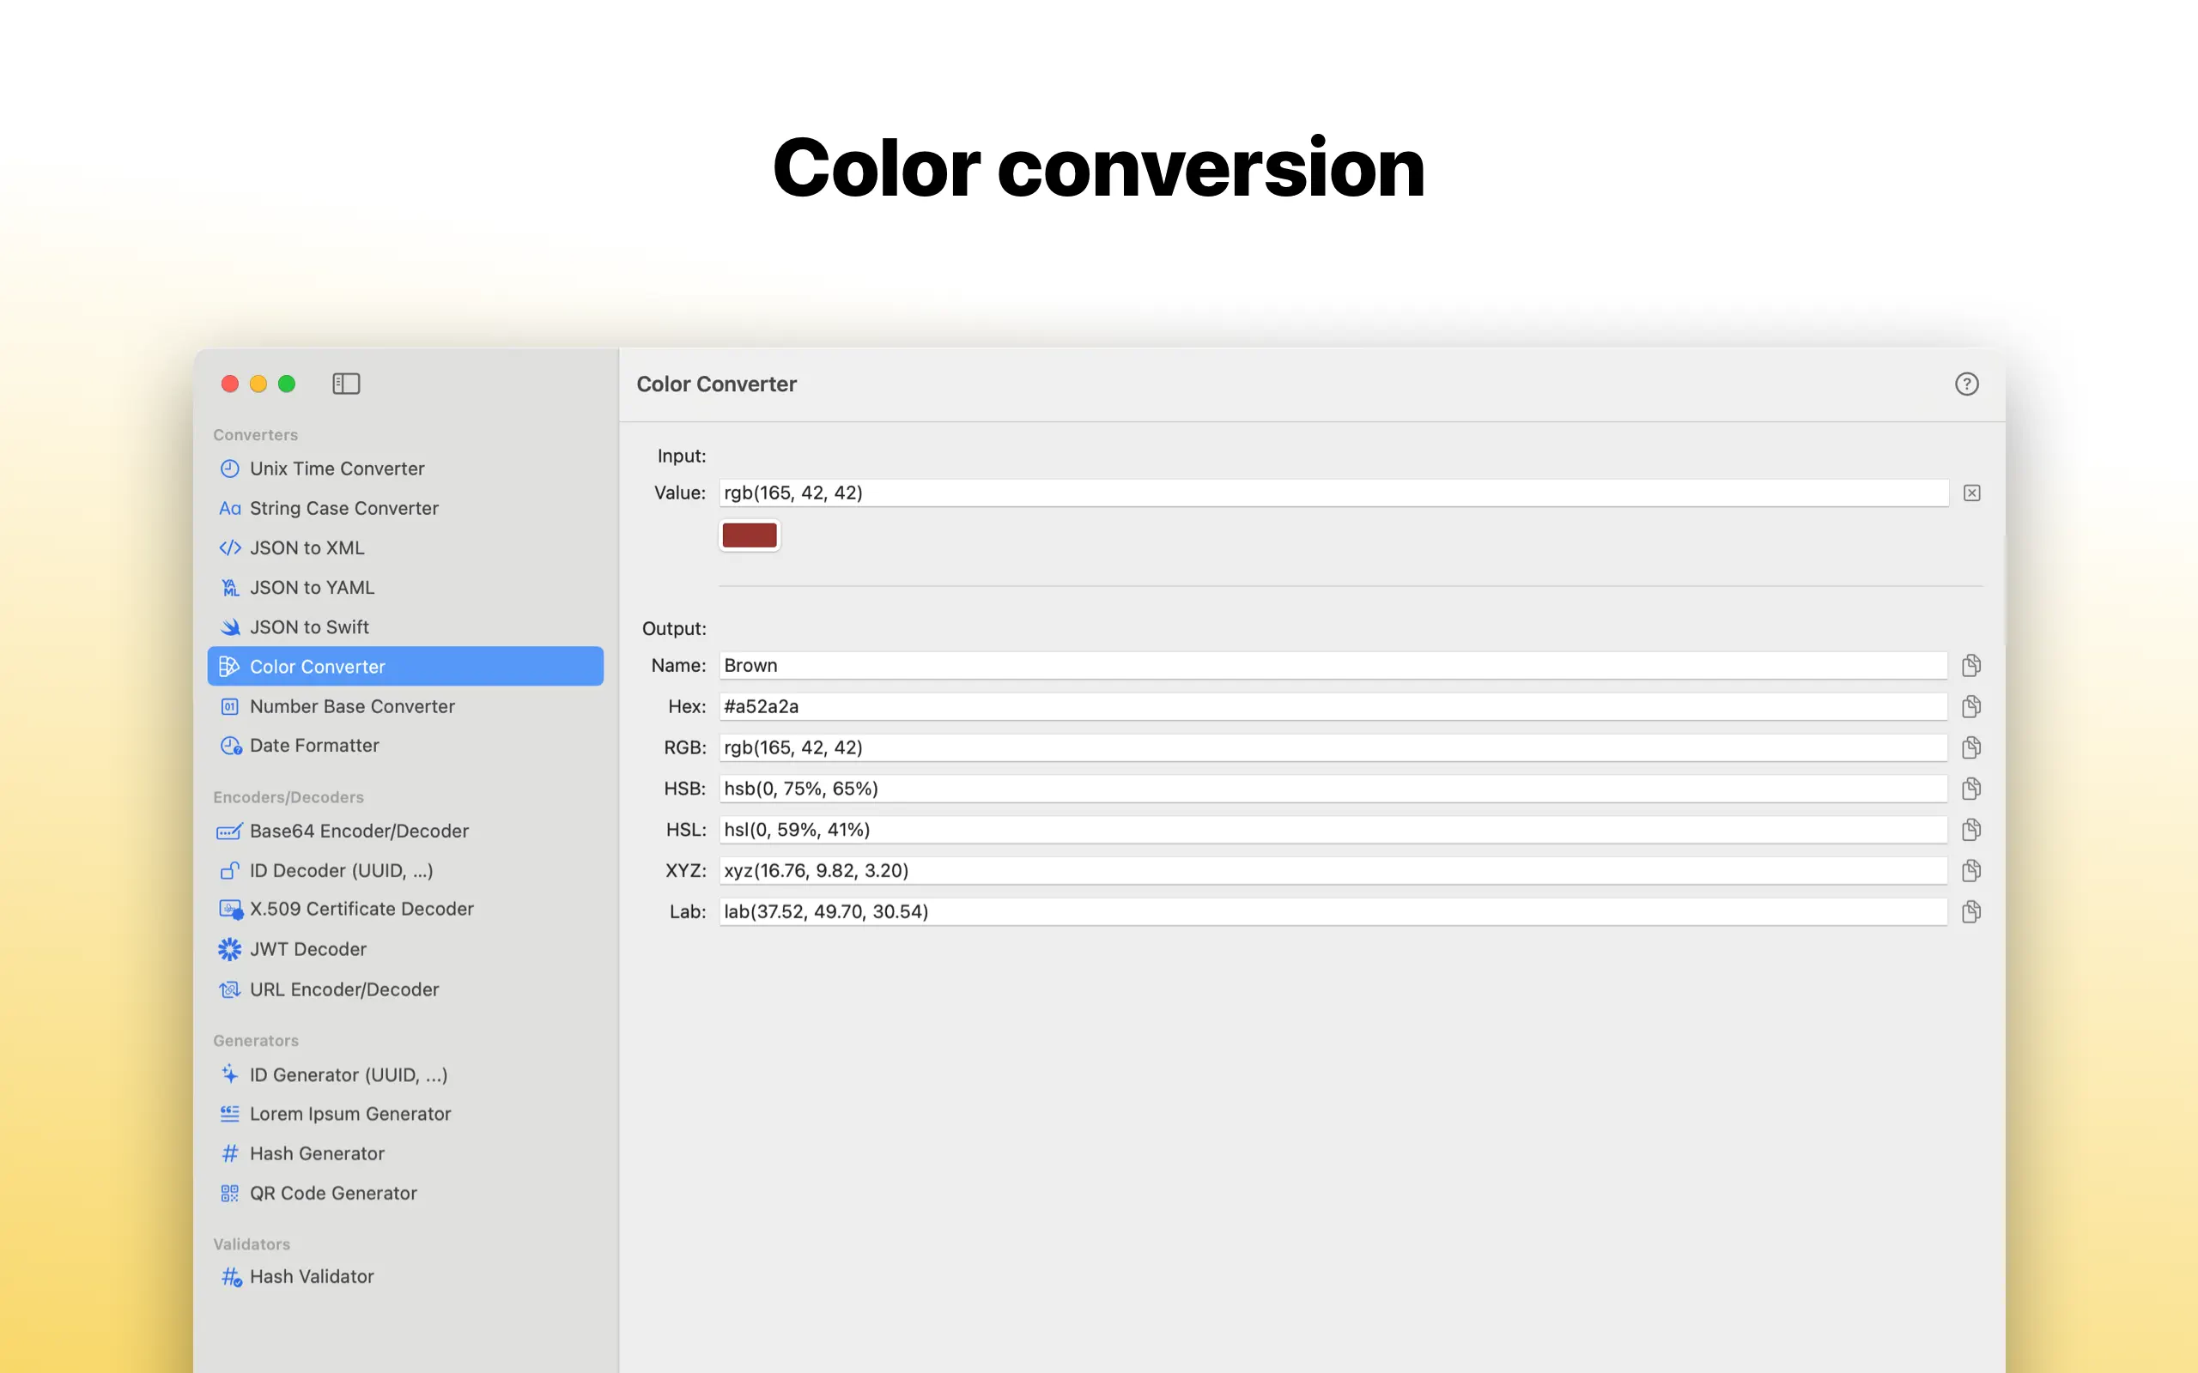Copy the Lab output value

click(1970, 911)
